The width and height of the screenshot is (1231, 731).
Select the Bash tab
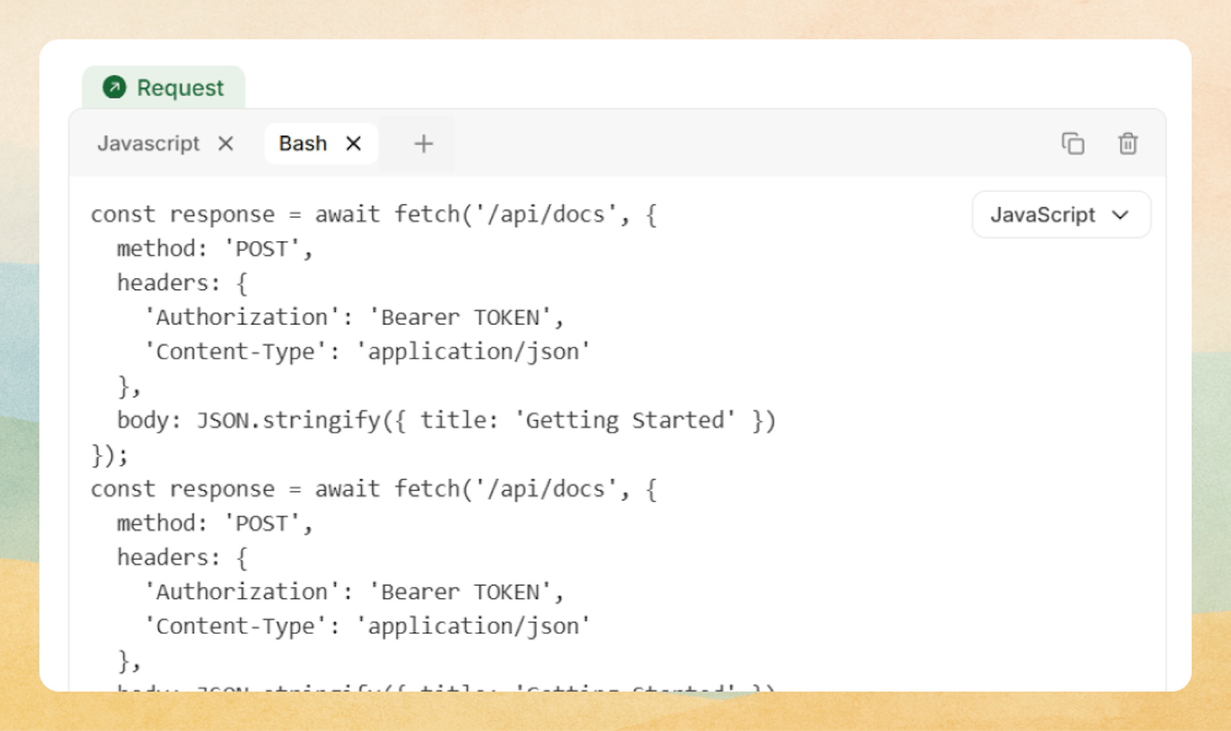[302, 143]
